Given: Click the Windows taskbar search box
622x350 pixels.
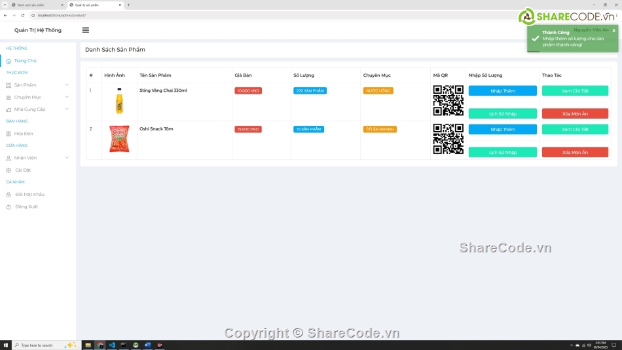Looking at the screenshot, I should pyautogui.click(x=46, y=345).
